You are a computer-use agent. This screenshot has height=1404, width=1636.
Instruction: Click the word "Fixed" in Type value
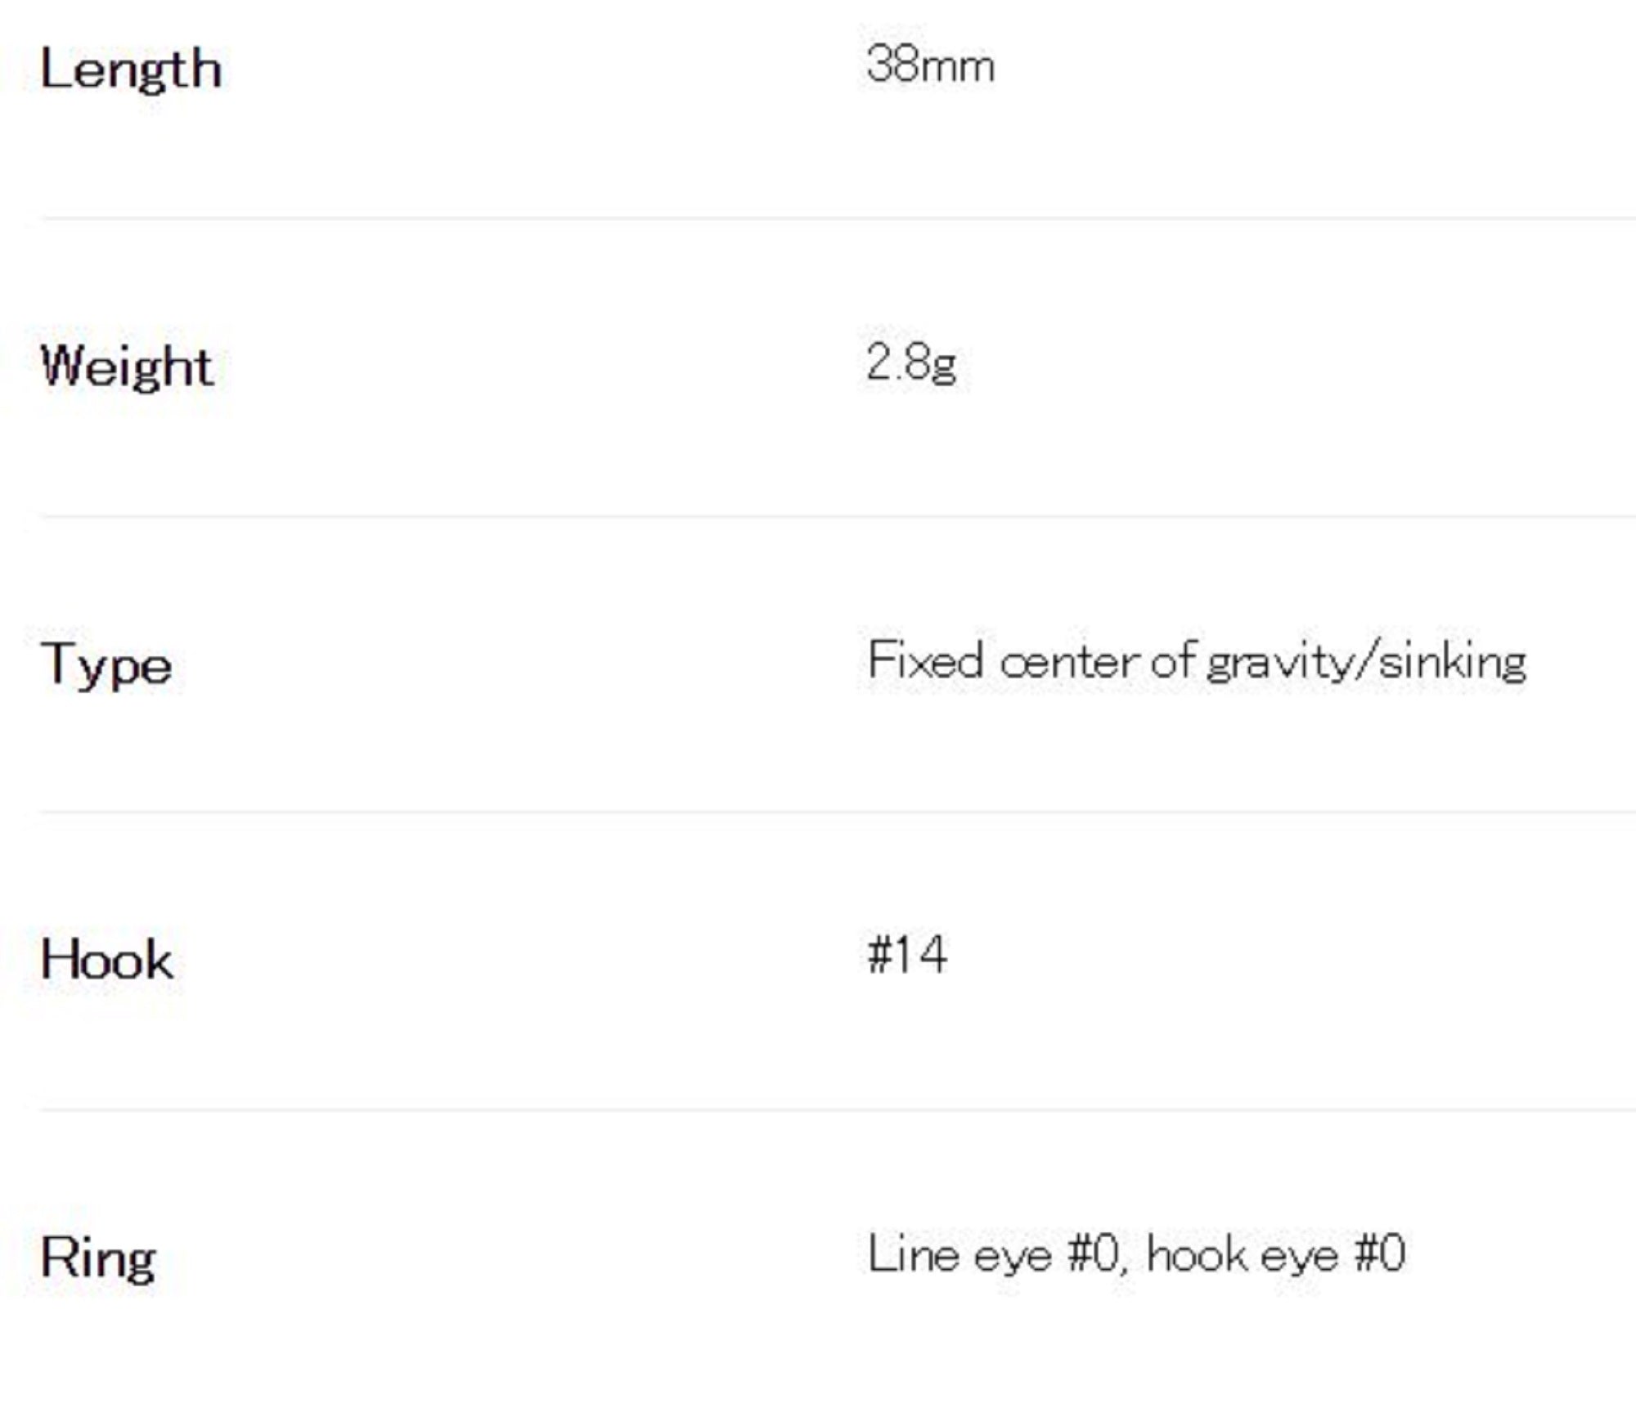(925, 660)
